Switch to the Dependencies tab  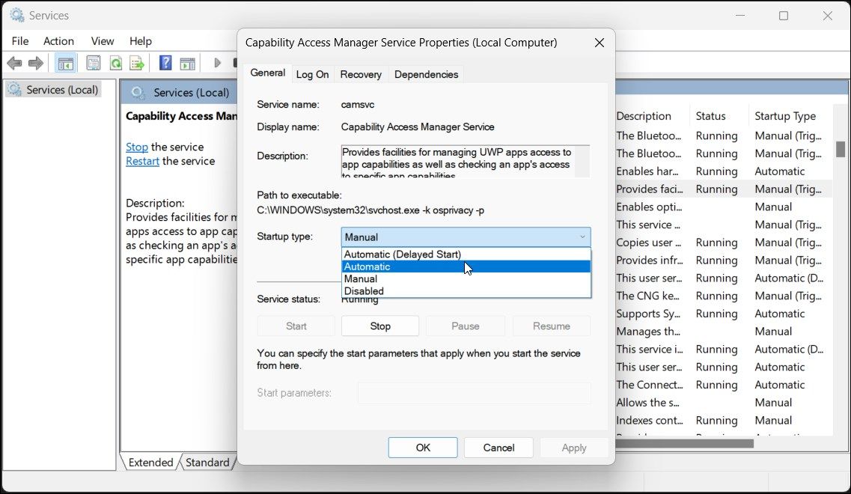coord(426,74)
